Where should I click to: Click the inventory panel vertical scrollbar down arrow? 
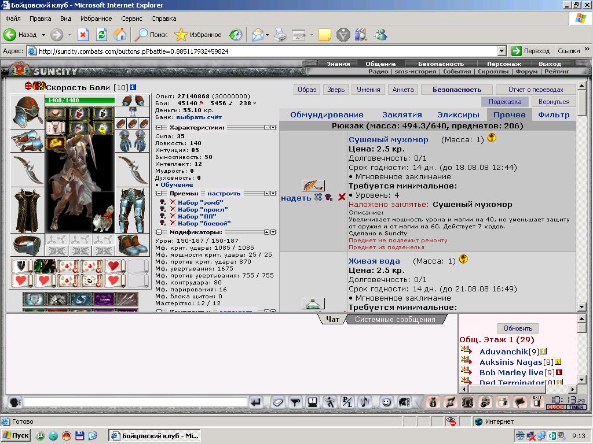pyautogui.click(x=581, y=306)
